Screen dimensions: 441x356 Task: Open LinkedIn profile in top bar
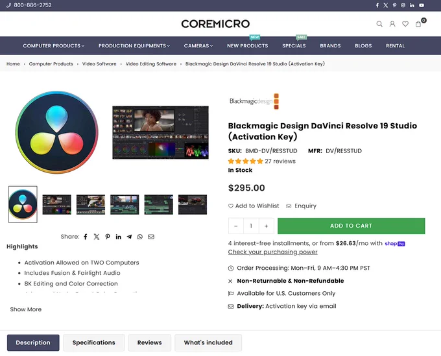tap(412, 5)
